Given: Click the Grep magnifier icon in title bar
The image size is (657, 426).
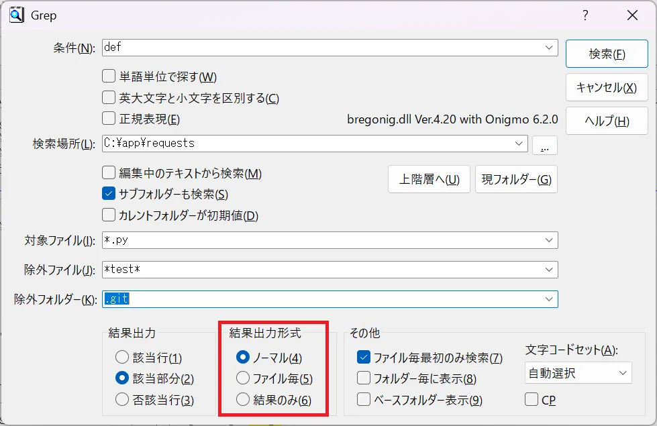Looking at the screenshot, I should 16,14.
